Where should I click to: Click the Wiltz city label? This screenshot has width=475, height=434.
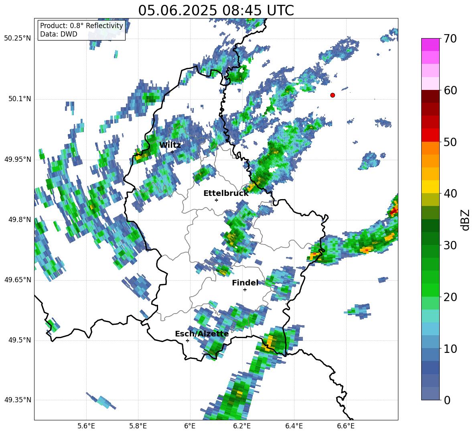(170, 145)
